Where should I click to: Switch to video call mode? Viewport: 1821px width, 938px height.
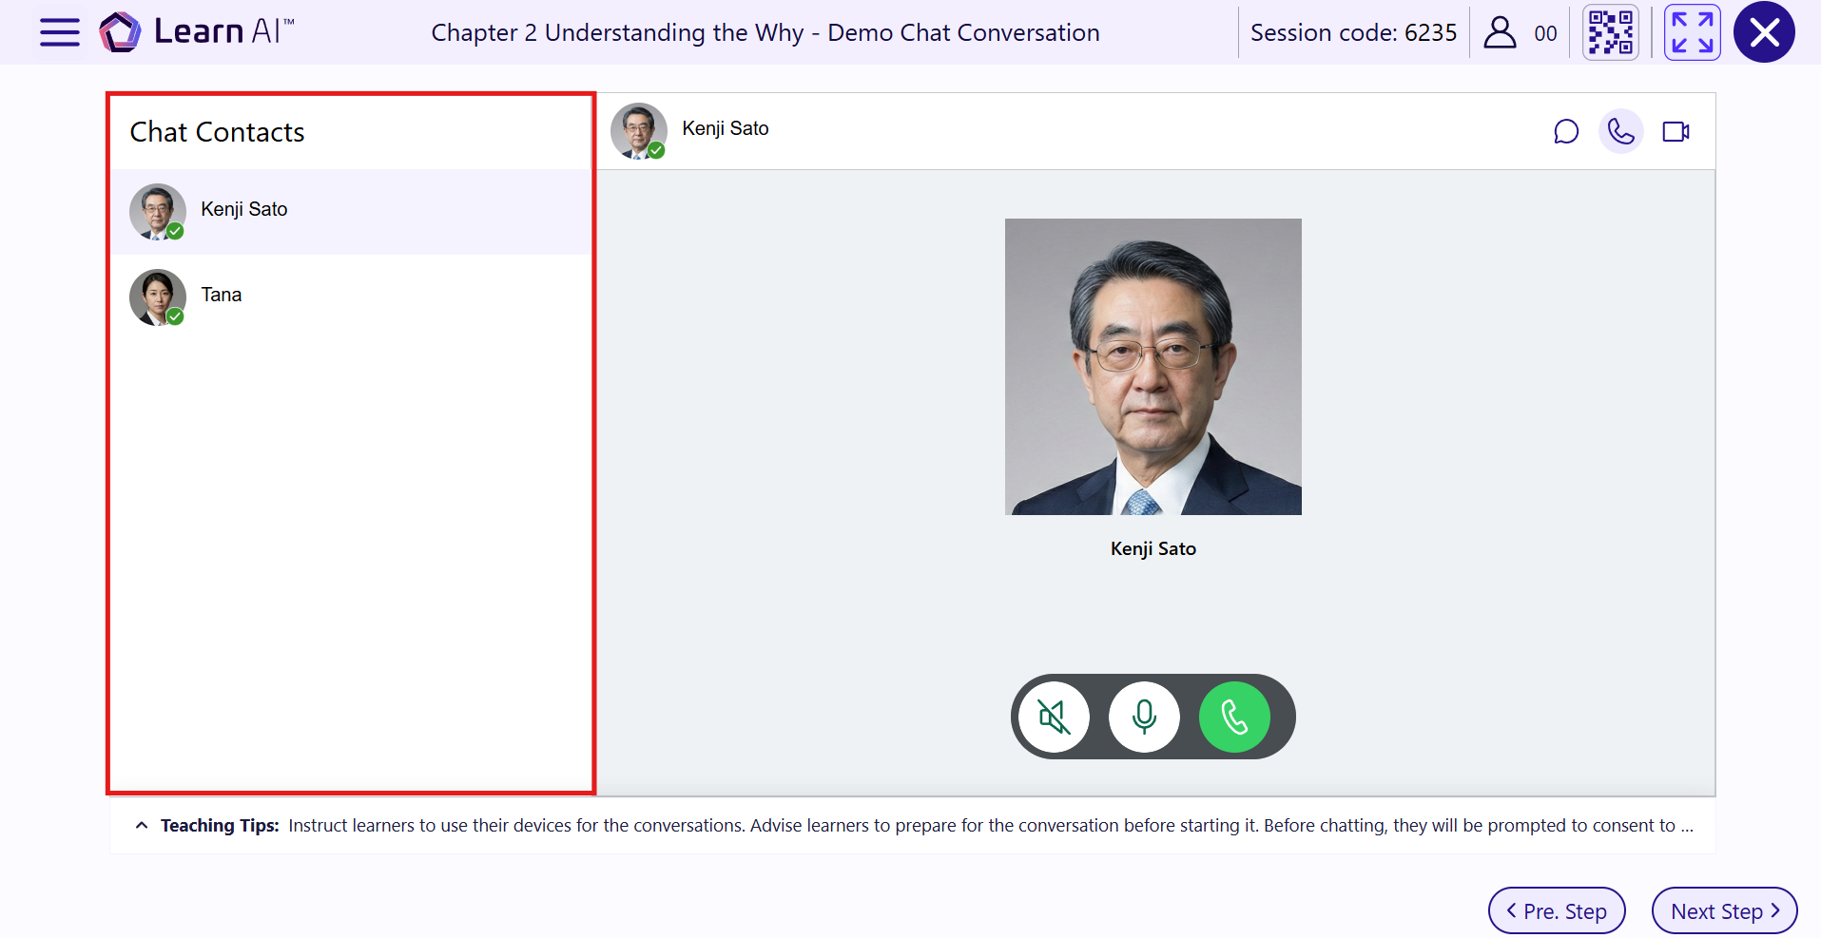pos(1676,131)
